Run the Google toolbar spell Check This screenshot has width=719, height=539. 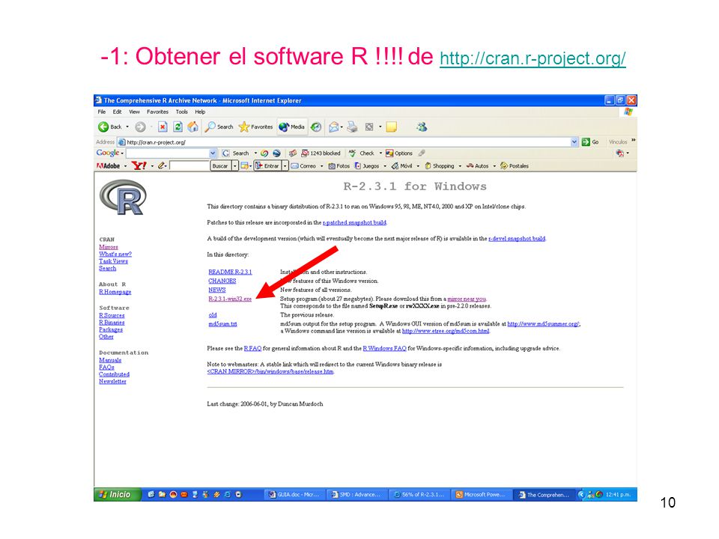[x=361, y=153]
